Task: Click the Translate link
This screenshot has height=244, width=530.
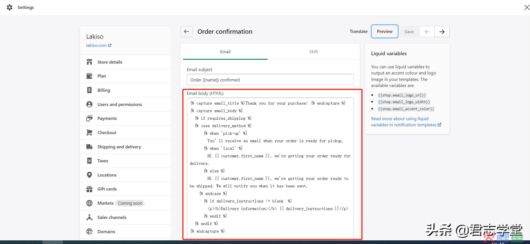Action: click(358, 32)
